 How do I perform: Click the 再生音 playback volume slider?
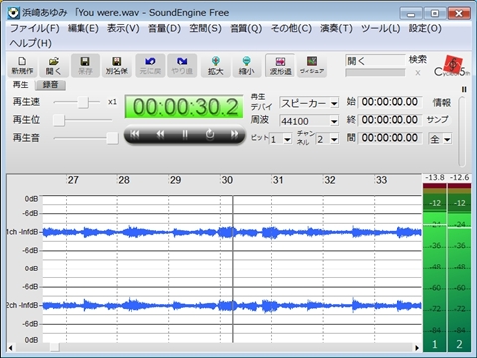tap(112, 138)
